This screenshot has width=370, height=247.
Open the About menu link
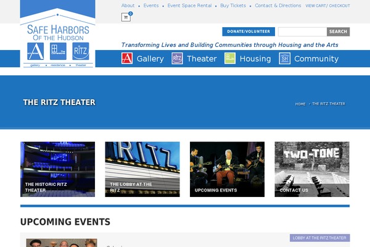coord(128,6)
